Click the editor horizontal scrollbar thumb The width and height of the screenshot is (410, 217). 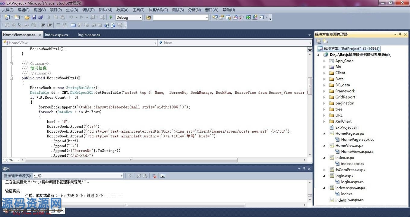[131, 160]
